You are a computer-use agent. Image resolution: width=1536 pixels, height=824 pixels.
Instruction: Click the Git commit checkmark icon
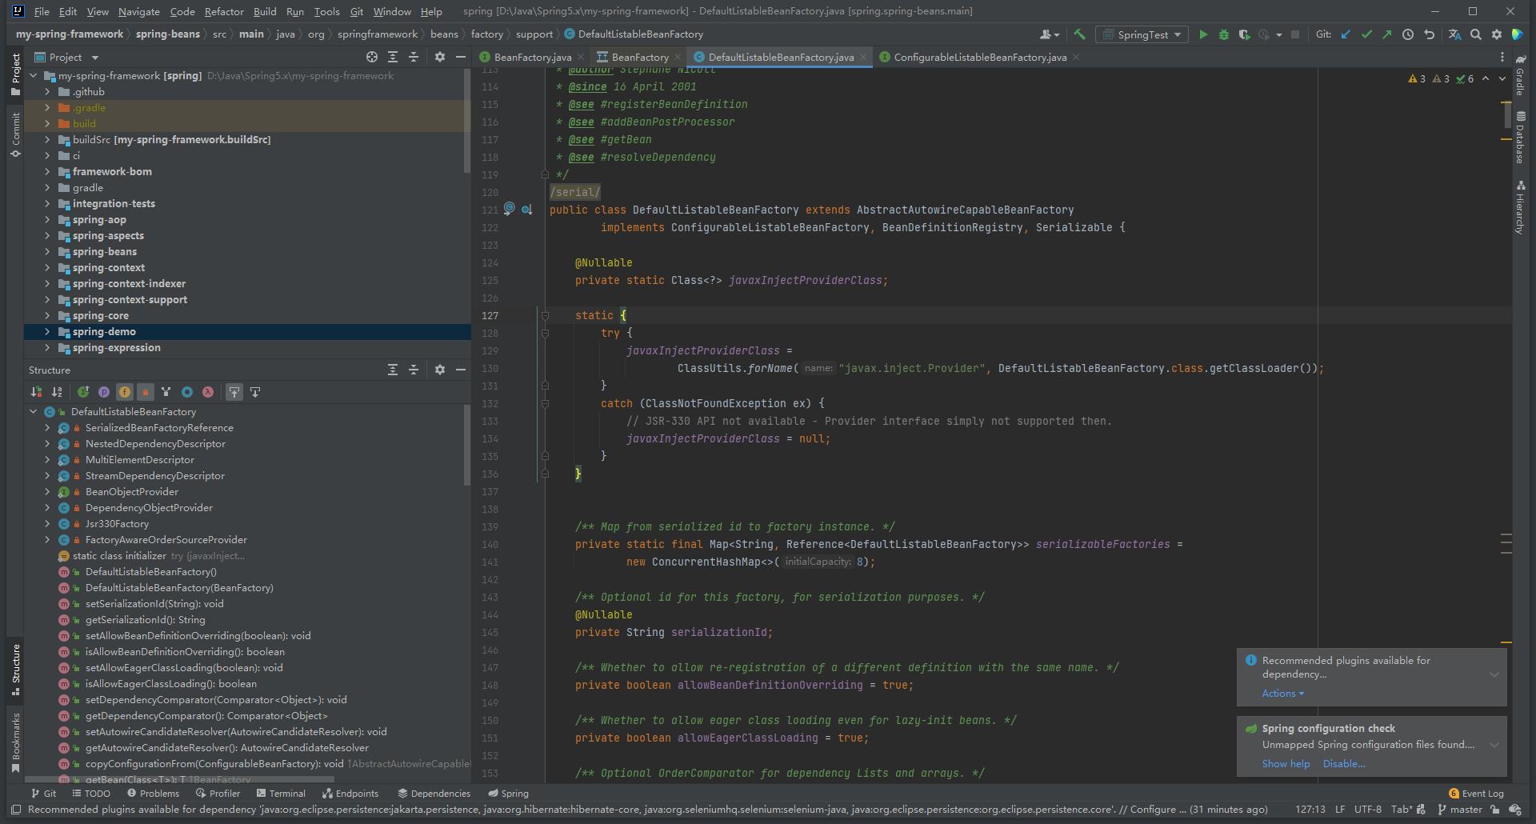coord(1366,34)
